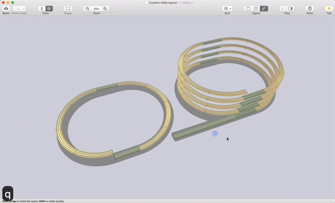The height and width of the screenshot is (203, 335).
Task: Click the 38% zoom level button
Action: 96,8
